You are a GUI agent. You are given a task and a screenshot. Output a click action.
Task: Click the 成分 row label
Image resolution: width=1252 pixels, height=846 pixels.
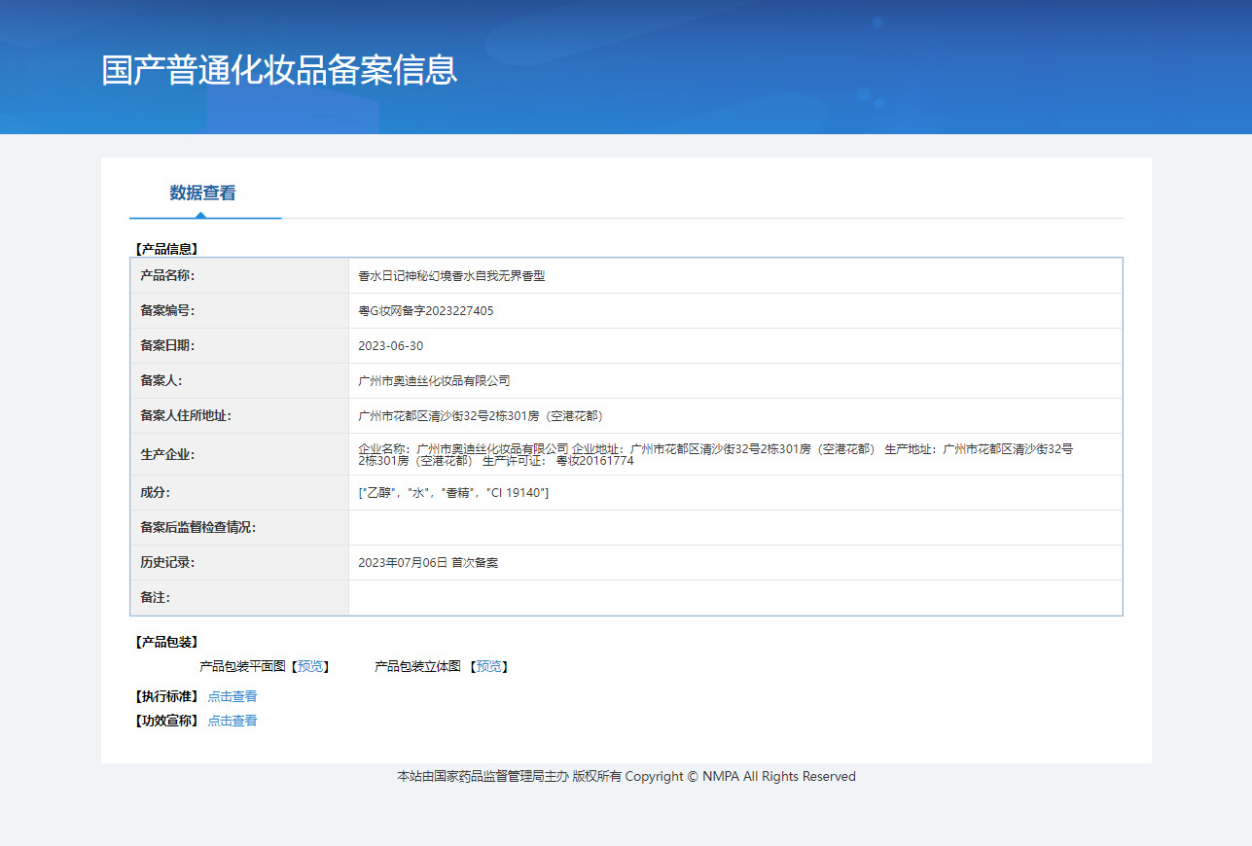pyautogui.click(x=155, y=493)
